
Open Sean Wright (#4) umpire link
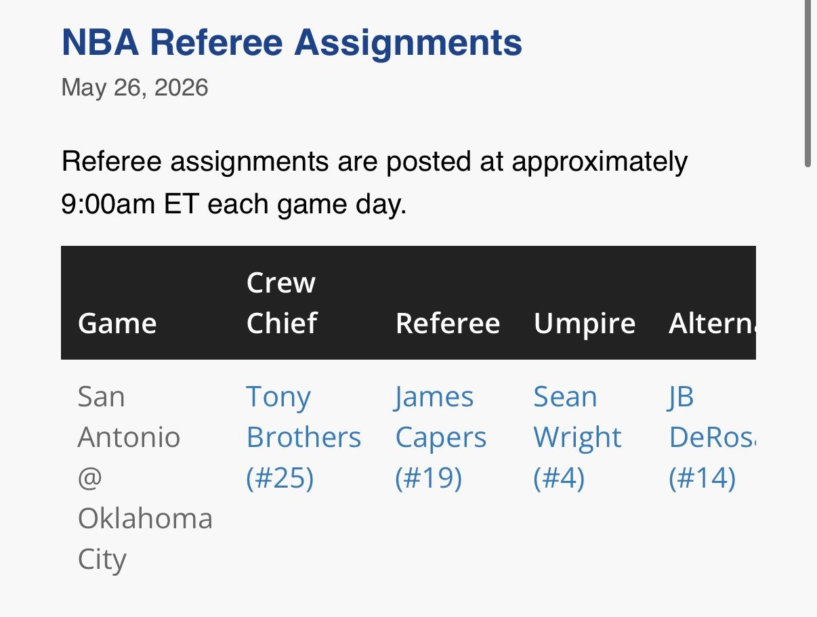pos(577,438)
